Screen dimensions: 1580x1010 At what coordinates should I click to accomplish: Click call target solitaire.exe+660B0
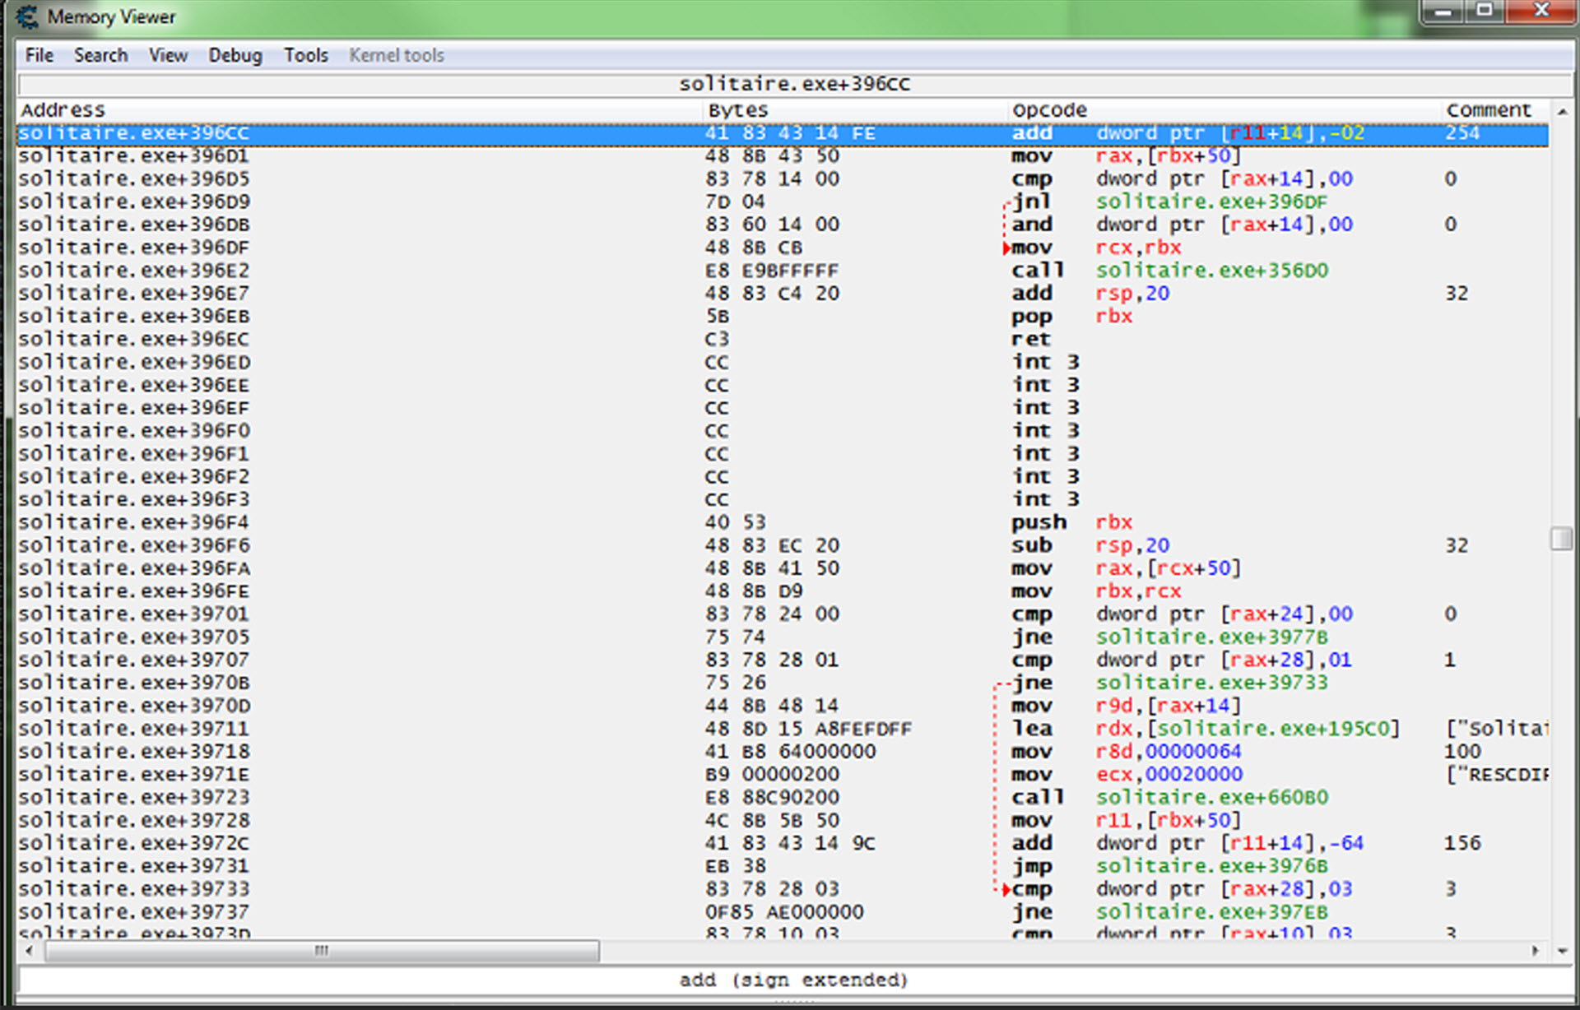[x=1212, y=798]
